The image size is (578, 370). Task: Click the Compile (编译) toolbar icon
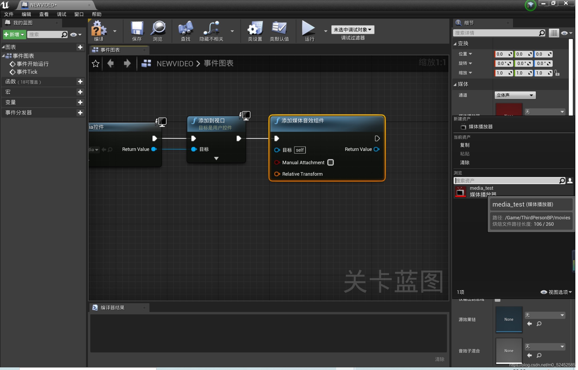click(99, 28)
